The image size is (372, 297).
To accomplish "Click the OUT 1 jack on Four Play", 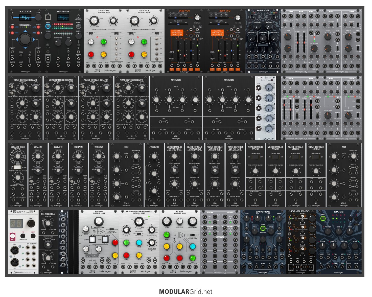I will 291,267.
